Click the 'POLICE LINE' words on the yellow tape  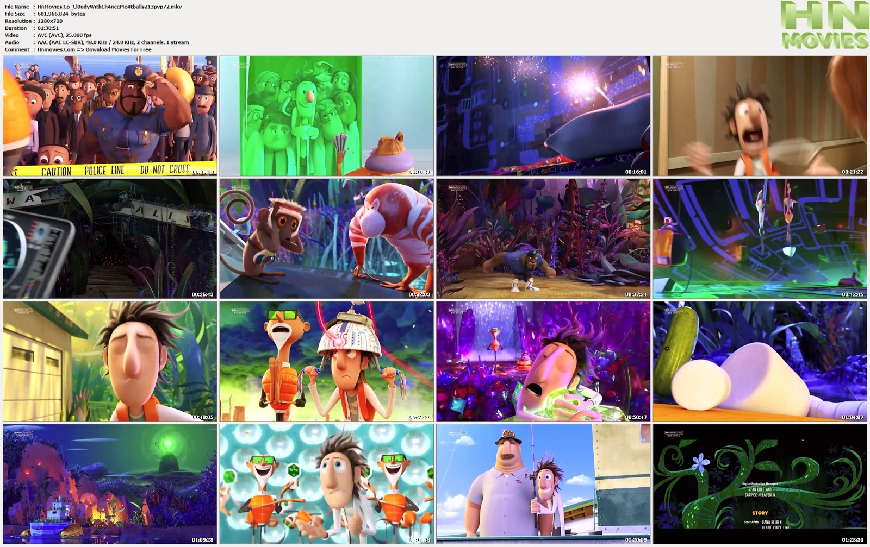tap(104, 171)
